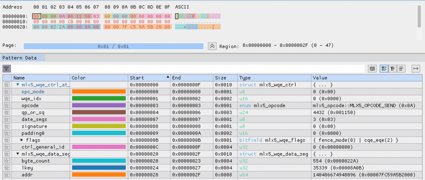Click the enum mlx5_opcode type cell

pos(262,106)
